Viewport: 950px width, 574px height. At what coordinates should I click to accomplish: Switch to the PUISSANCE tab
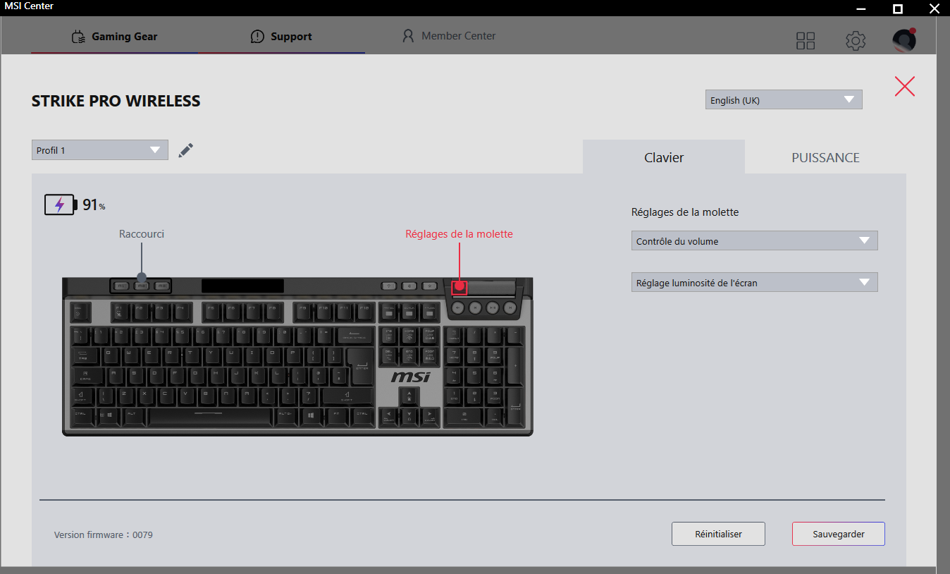(x=825, y=157)
